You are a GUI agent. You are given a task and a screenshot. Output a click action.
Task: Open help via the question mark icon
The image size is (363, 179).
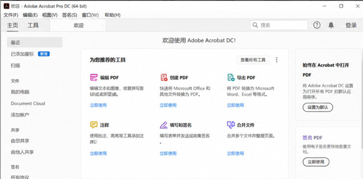tap(317, 25)
